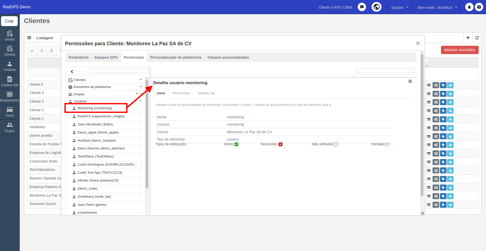Select the Membro de tab
Viewport: 486px width, 251px height.
(206, 93)
